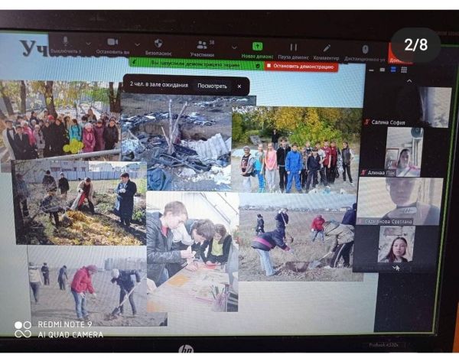
Task: Switch video panel to grid view
Action: tap(404, 70)
